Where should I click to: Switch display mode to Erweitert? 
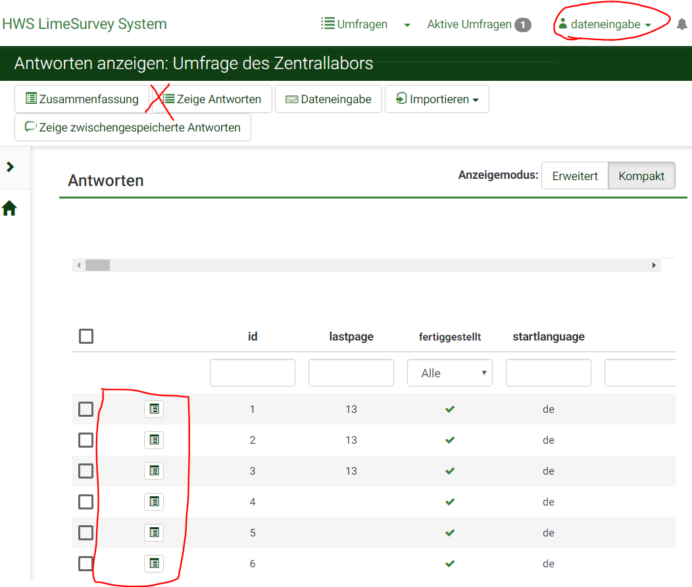point(574,176)
